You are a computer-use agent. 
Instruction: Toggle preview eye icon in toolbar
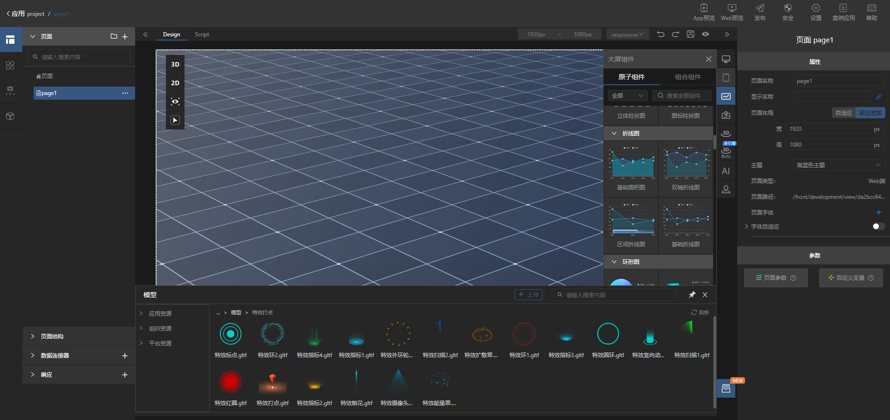pos(705,34)
